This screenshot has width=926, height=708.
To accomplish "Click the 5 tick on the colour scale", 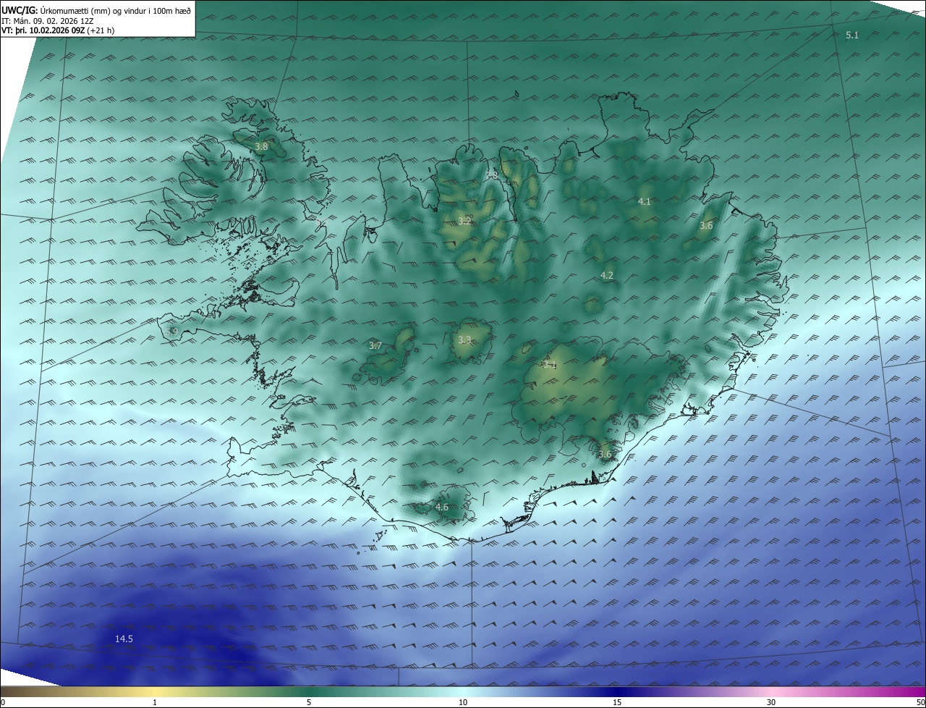I will tap(309, 702).
